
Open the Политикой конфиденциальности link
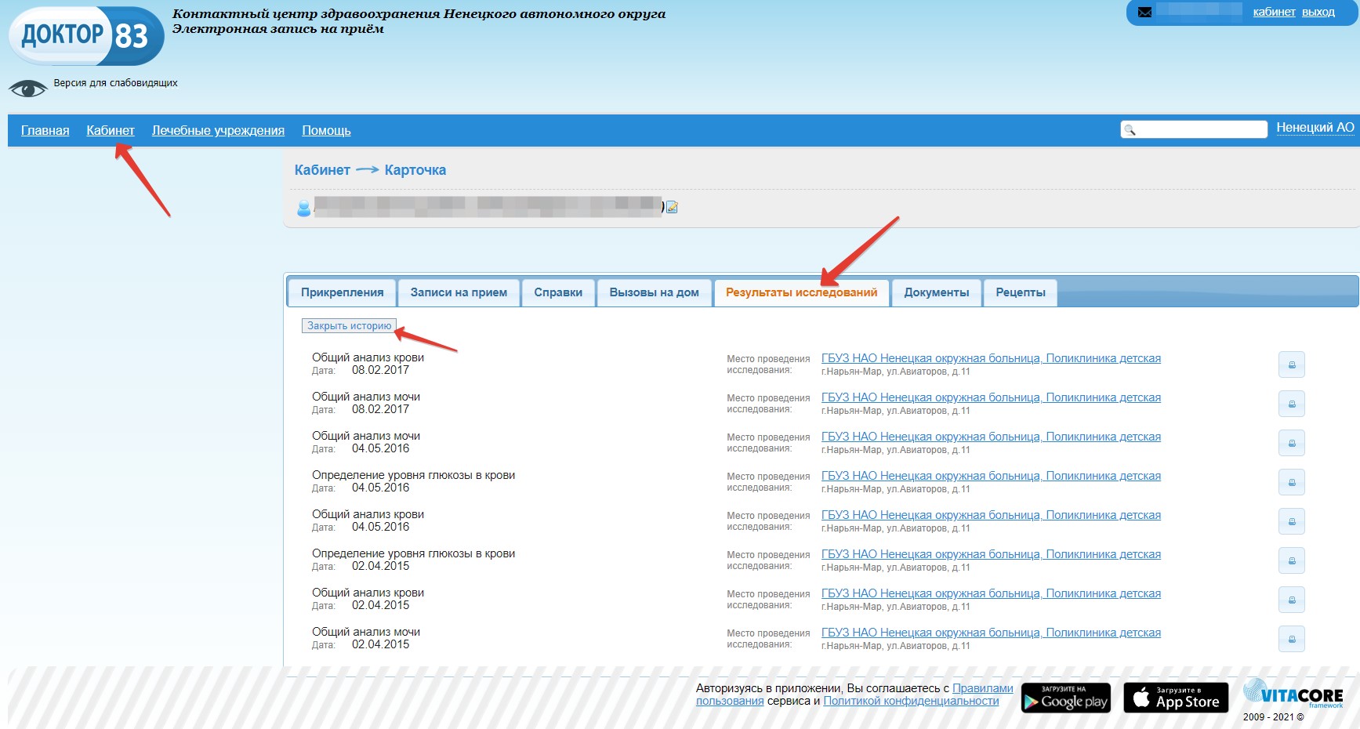(x=911, y=701)
